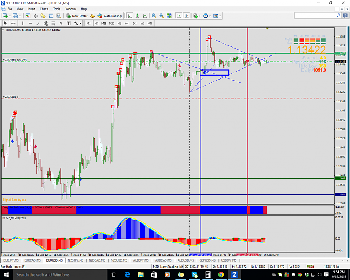Select the Fibonacci Retracement tool
The height and width of the screenshot is (280, 350).
(x=53, y=23)
